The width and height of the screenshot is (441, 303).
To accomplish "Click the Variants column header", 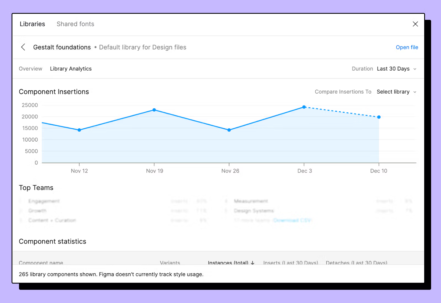I will point(170,263).
